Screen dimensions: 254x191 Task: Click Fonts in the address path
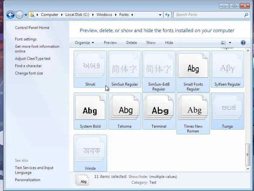point(124,15)
